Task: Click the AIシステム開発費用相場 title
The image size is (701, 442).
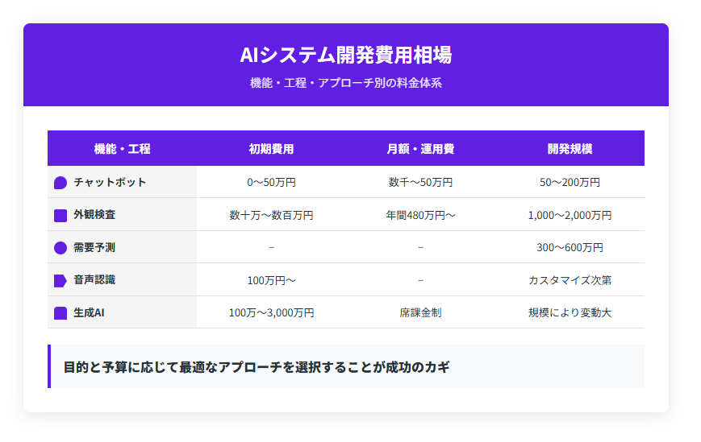Action: (x=346, y=56)
